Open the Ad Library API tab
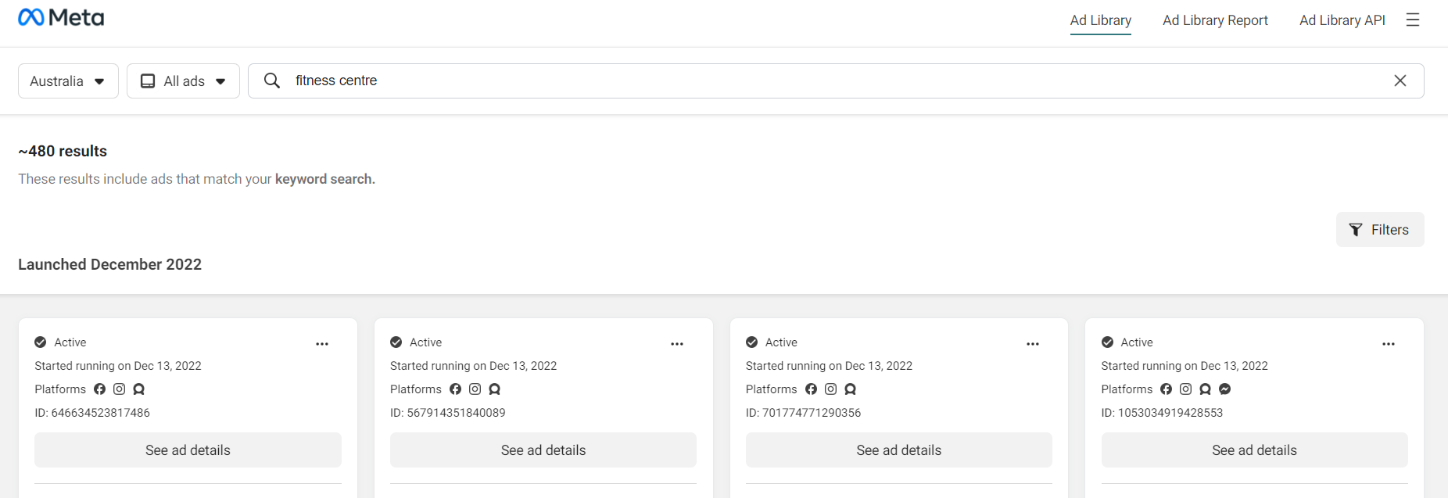The height and width of the screenshot is (498, 1448). pyautogui.click(x=1342, y=20)
